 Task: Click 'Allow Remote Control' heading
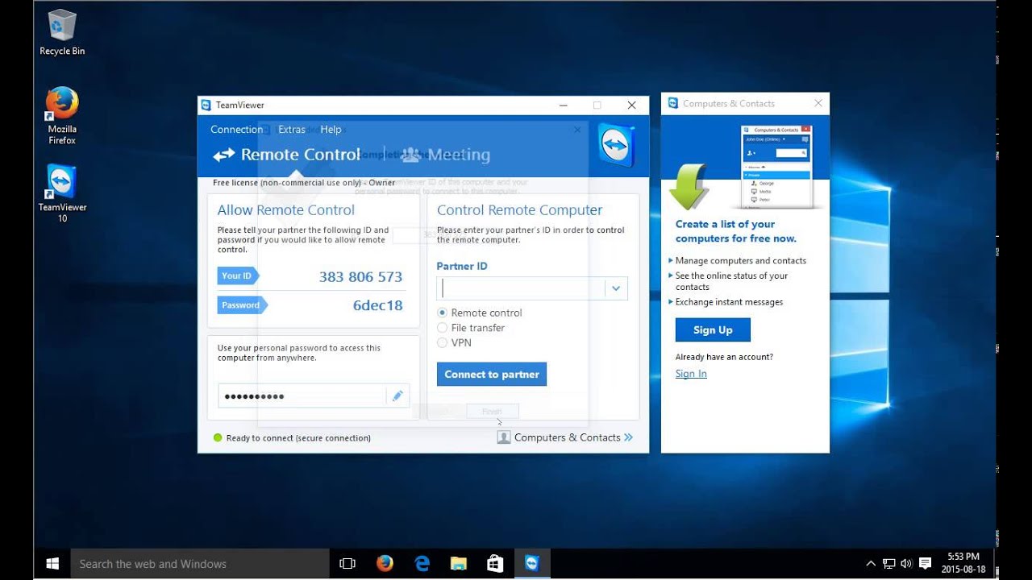point(285,210)
